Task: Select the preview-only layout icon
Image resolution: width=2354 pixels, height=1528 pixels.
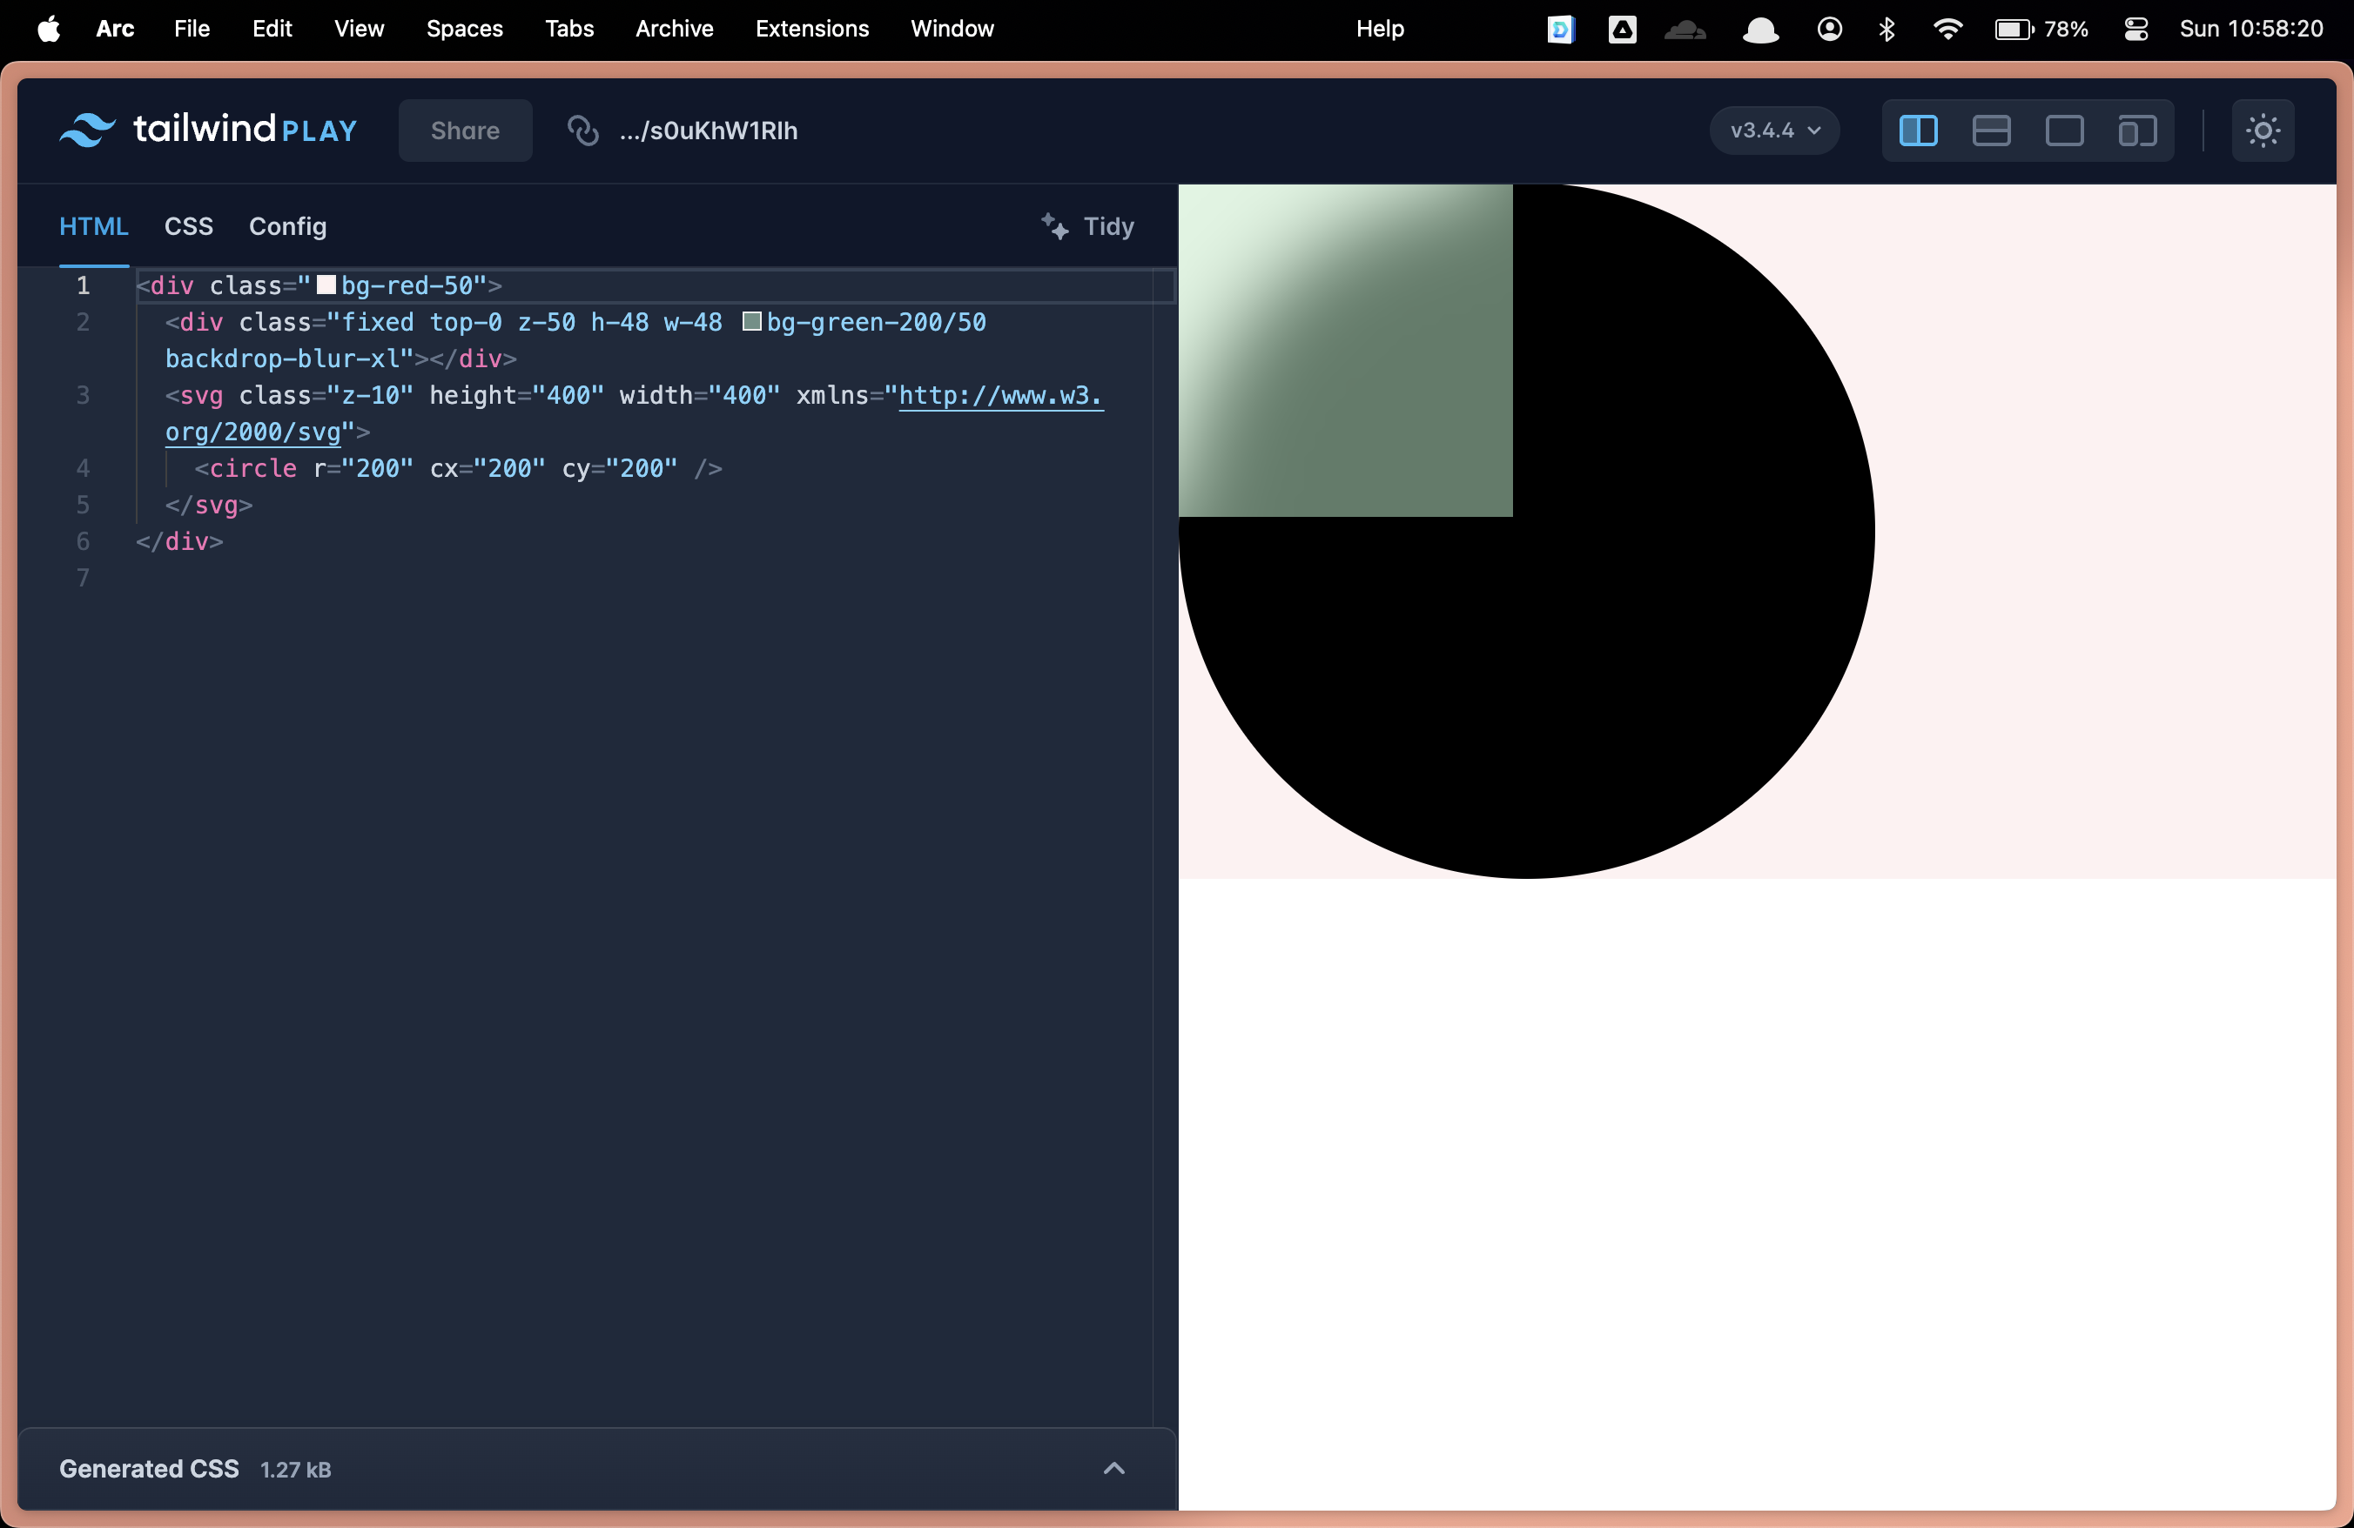Action: coord(2064,131)
